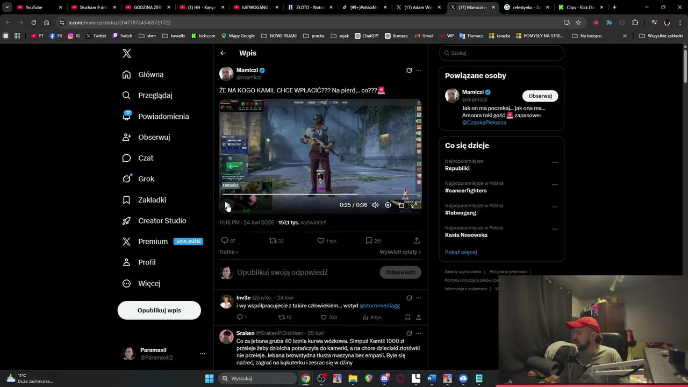Image resolution: width=688 pixels, height=387 pixels.
Task: Open the Główna home page
Action: click(143, 74)
